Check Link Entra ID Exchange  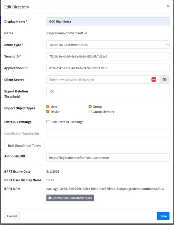pos(48,122)
